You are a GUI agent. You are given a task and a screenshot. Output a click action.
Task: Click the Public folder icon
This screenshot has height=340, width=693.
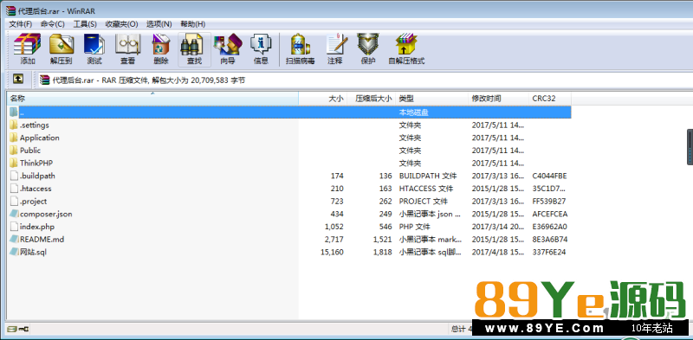point(14,151)
